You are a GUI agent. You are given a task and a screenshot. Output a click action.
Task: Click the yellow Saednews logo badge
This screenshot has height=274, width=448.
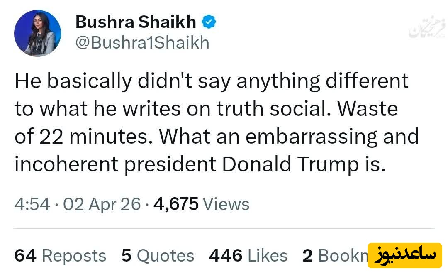pyautogui.click(x=405, y=255)
